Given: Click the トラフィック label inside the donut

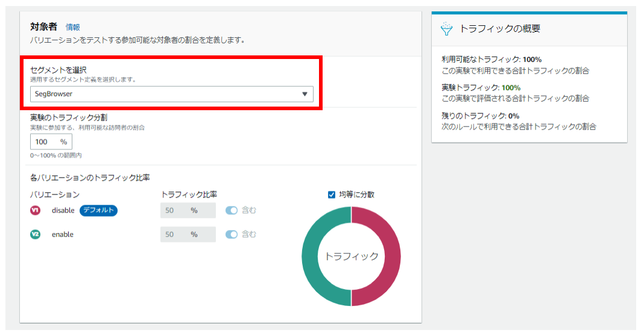Looking at the screenshot, I should coord(352,257).
